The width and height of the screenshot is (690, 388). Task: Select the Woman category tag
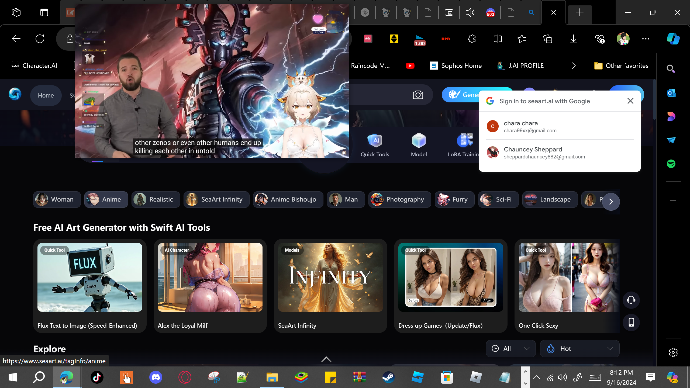click(57, 199)
